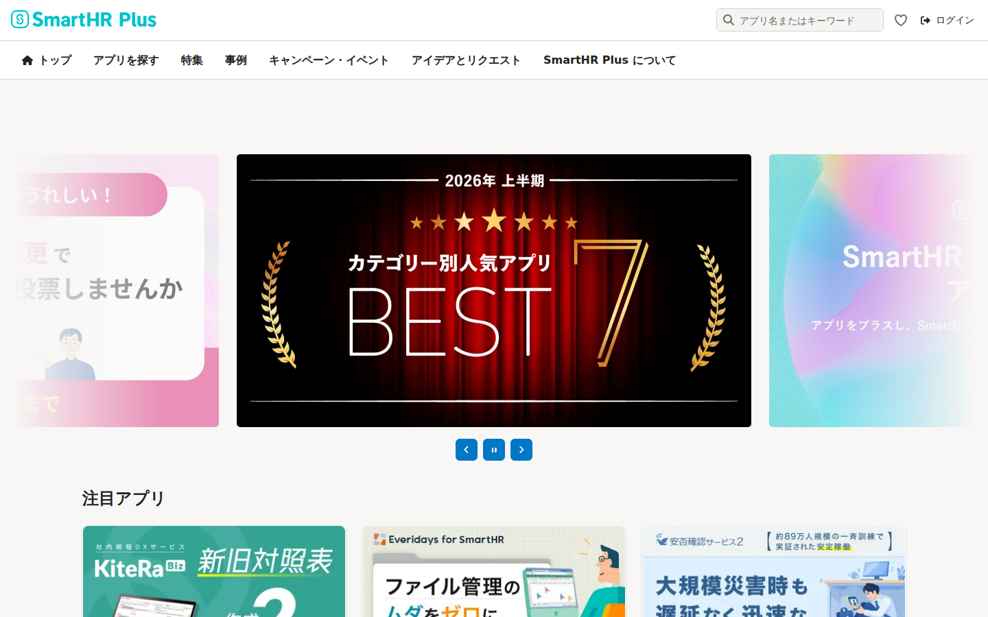Open SmartHR Plus について menu item
Screen dimensions: 988x617
[x=610, y=60]
